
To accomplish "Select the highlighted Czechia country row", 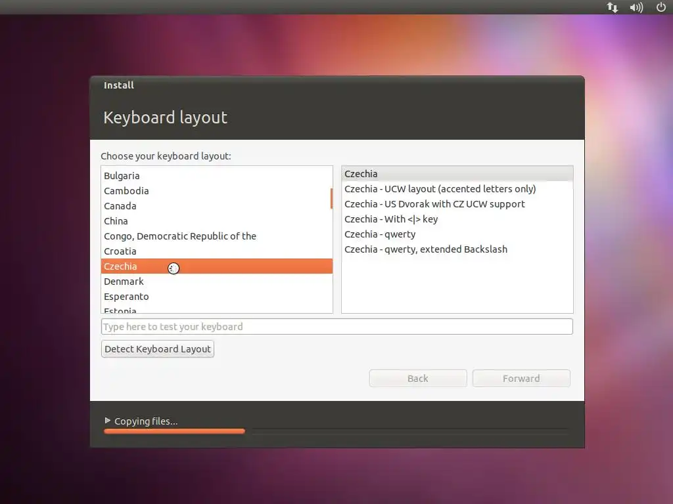I will [x=217, y=266].
